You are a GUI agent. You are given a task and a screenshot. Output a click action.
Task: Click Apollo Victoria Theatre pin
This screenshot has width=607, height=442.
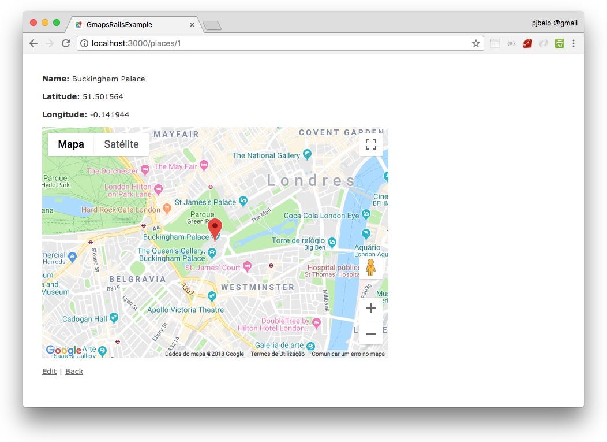pyautogui.click(x=212, y=296)
